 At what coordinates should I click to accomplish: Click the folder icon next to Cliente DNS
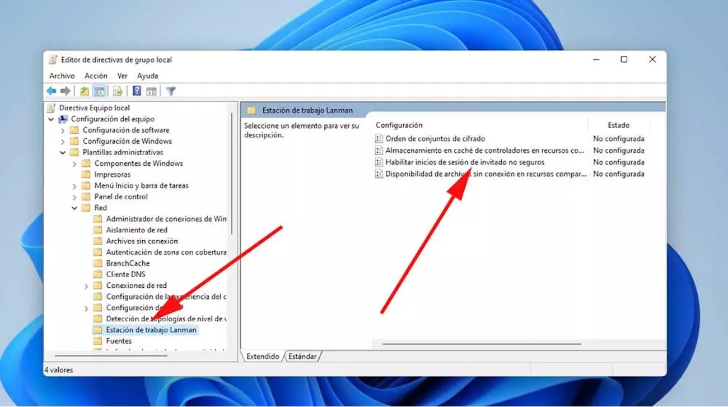point(97,274)
